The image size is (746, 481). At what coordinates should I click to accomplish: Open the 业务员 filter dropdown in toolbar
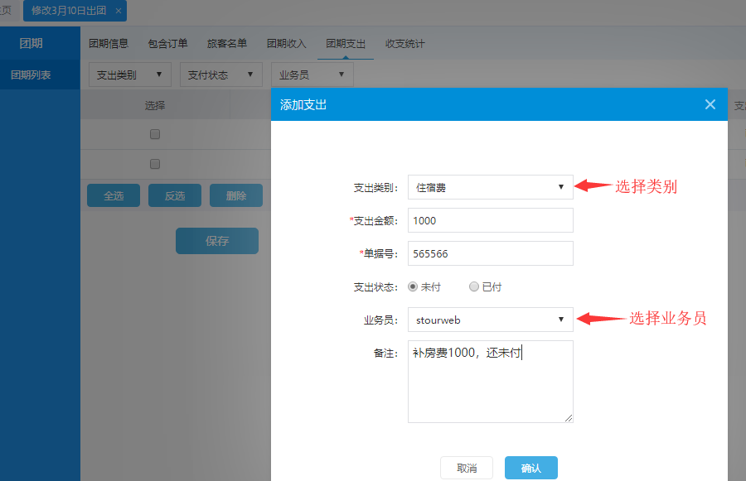click(x=312, y=75)
